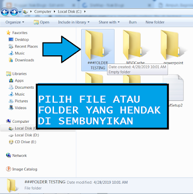Click the Back navigation arrow
This screenshot has width=193, height=194.
(x=5, y=12)
